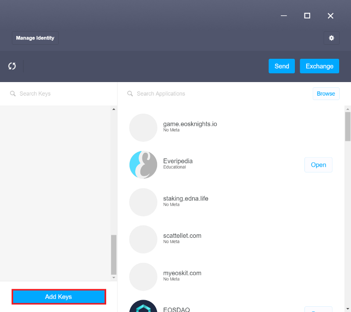Click the refresh arrows icon
Screen dimensions: 351x312
click(x=12, y=66)
